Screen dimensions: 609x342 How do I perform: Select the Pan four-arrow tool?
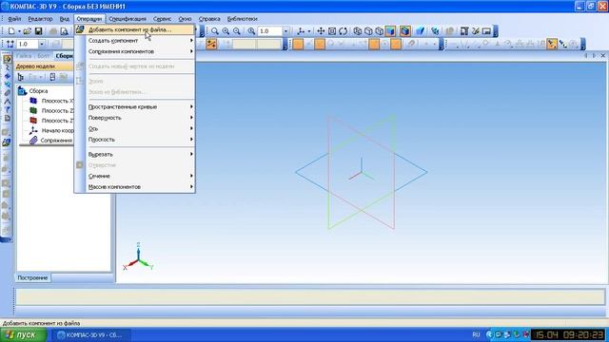click(321, 31)
